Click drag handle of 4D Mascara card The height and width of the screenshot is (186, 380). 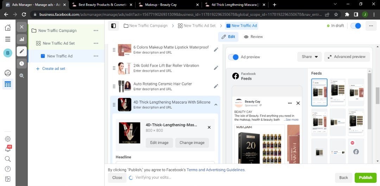(114, 105)
